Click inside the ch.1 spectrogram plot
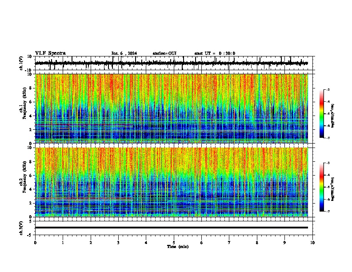The image size is (352, 272). 172,108
